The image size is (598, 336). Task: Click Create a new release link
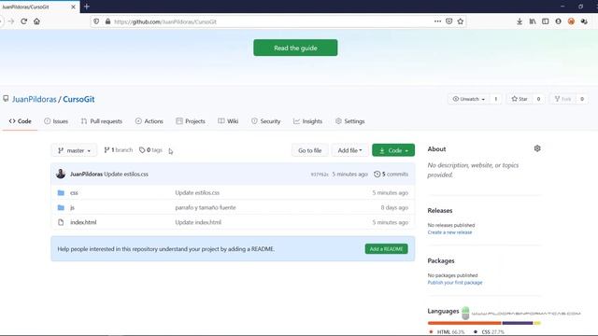tap(449, 232)
